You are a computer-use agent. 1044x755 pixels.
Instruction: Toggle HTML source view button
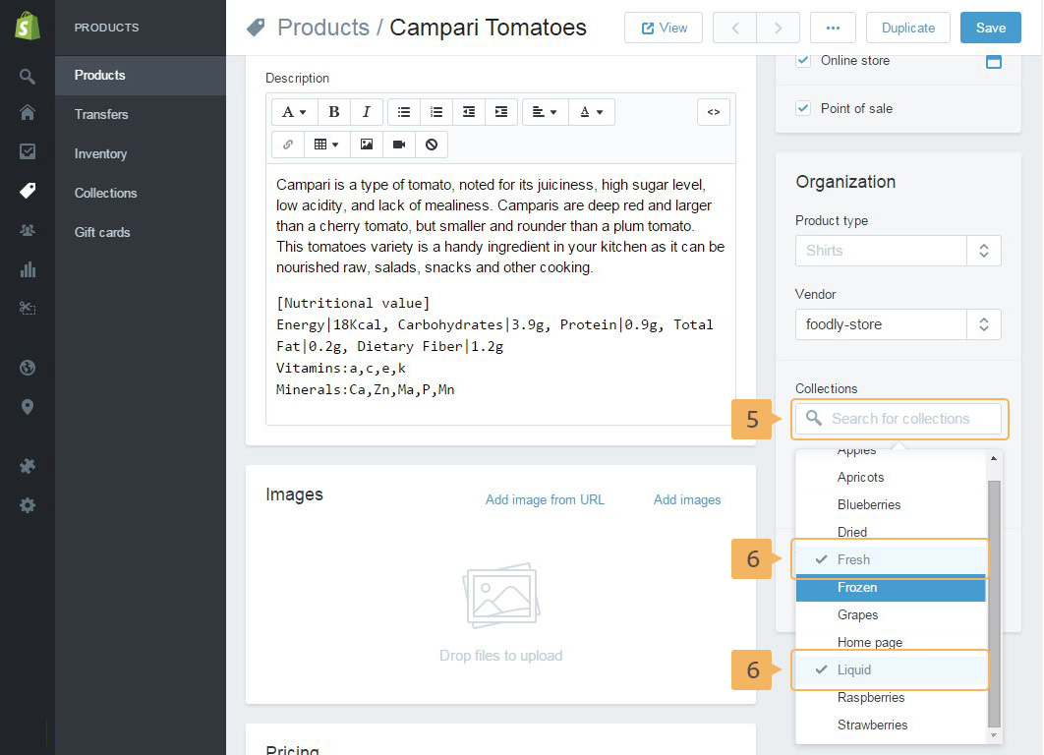pos(714,112)
